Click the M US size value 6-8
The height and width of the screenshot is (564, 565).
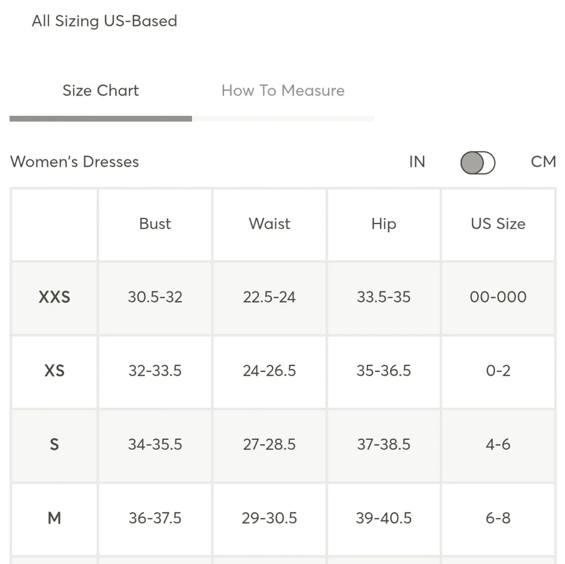pos(498,518)
